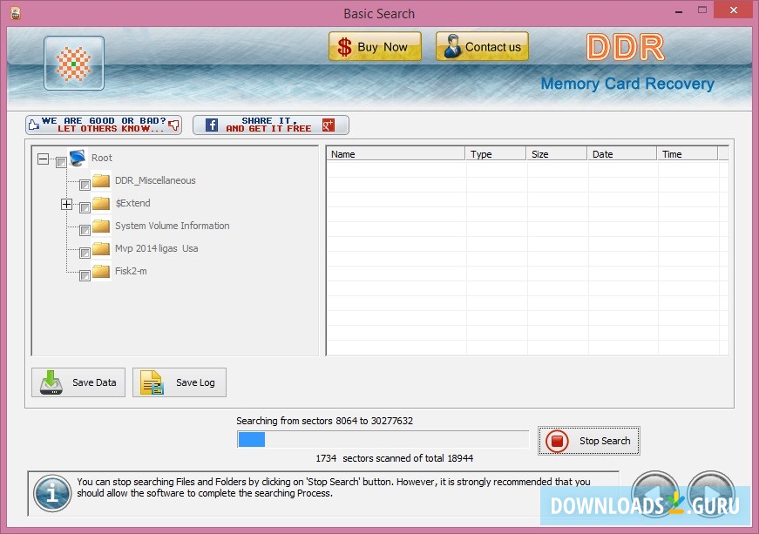
Task: Click 'Searching from sectors 8064 to 30277632' text
Action: 324,421
